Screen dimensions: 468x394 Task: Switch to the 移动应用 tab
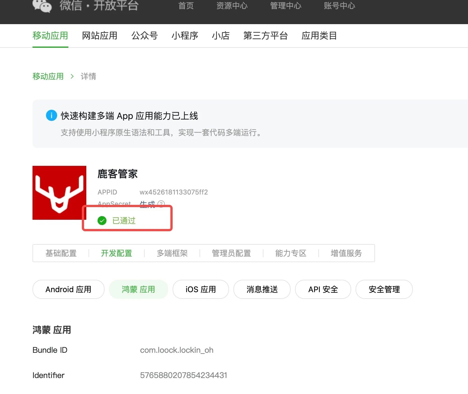(50, 36)
